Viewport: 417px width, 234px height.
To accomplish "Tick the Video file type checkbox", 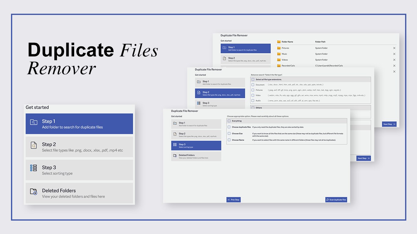I will tap(253, 95).
